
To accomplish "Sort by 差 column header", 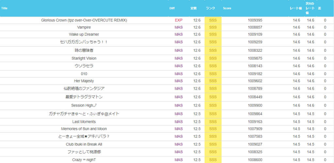I will pyautogui.click(x=320, y=8).
